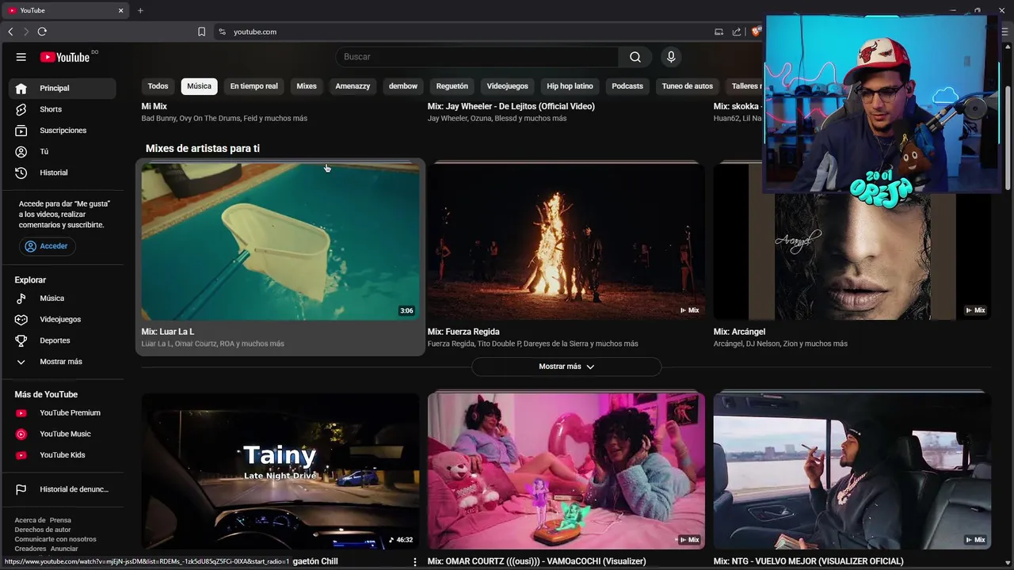The image size is (1014, 570).
Task: Click title Mix: Jay Wheeler - De Lejitos
Action: pyautogui.click(x=511, y=106)
